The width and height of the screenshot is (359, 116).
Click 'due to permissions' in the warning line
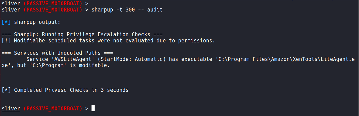[x=187, y=41]
